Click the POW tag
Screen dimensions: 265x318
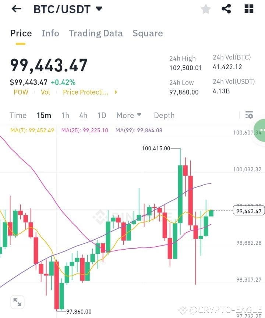point(21,92)
